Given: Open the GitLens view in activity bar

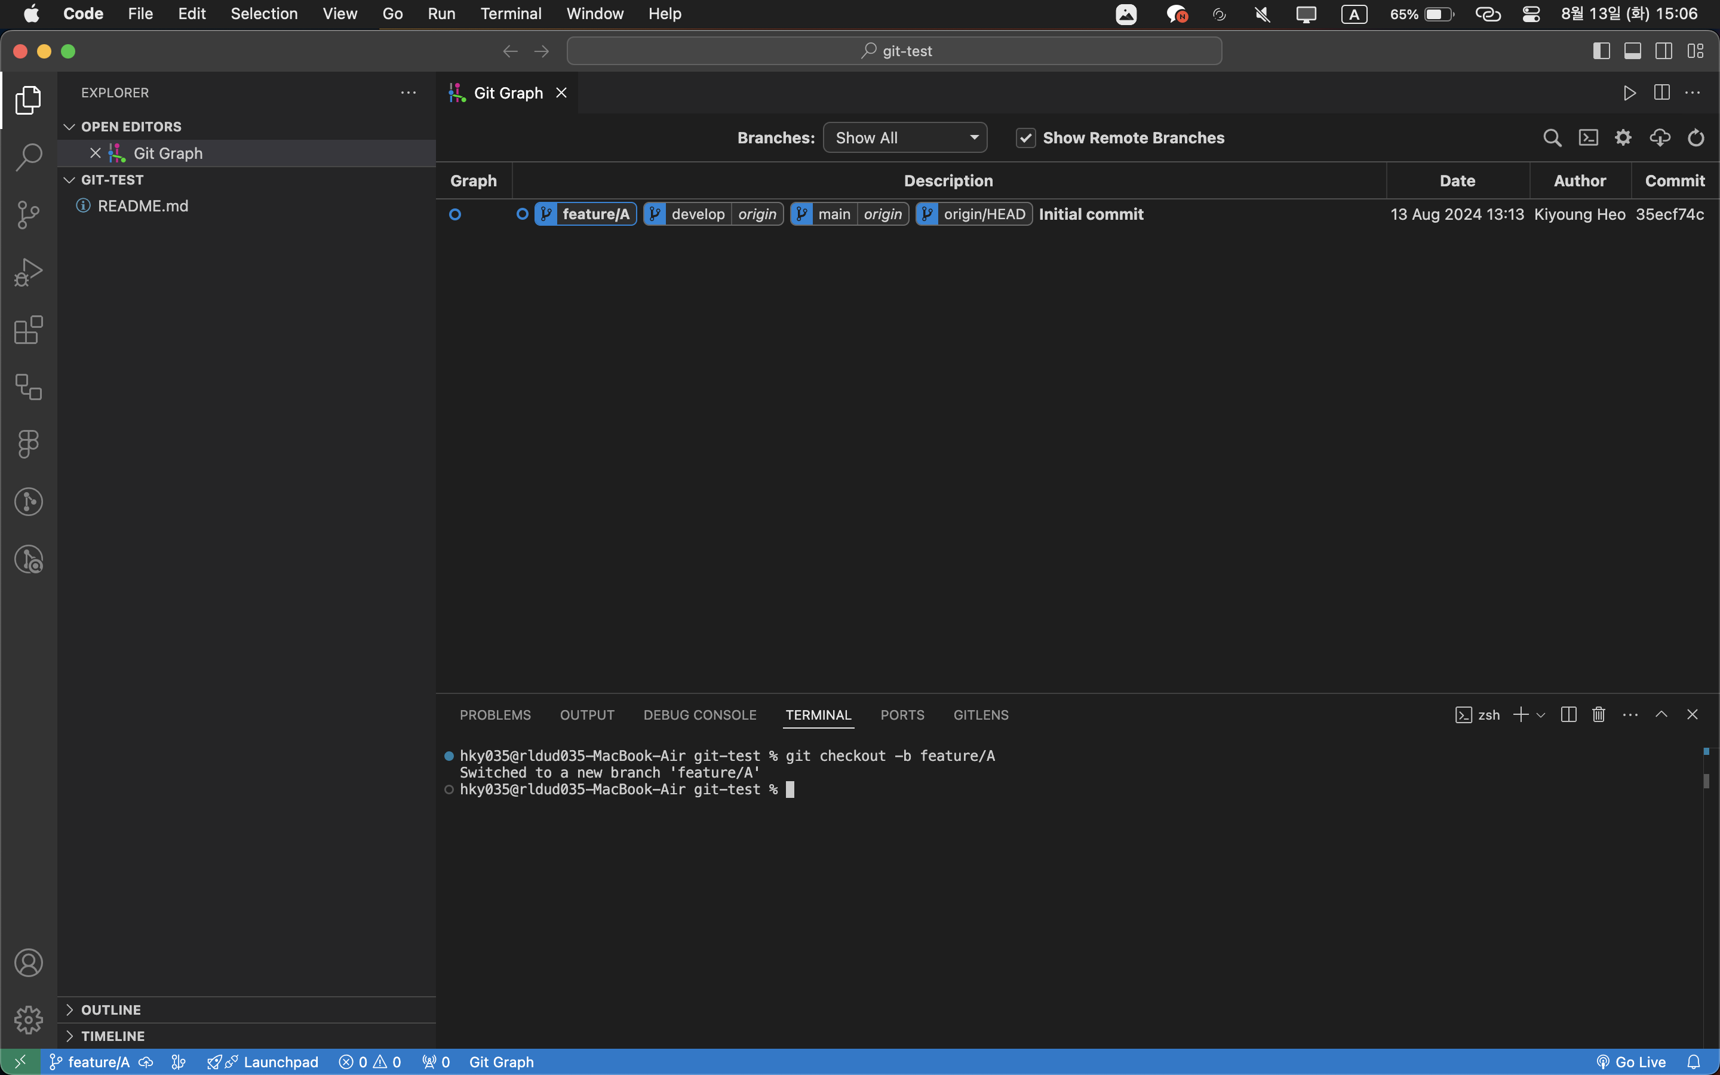Looking at the screenshot, I should click(29, 502).
